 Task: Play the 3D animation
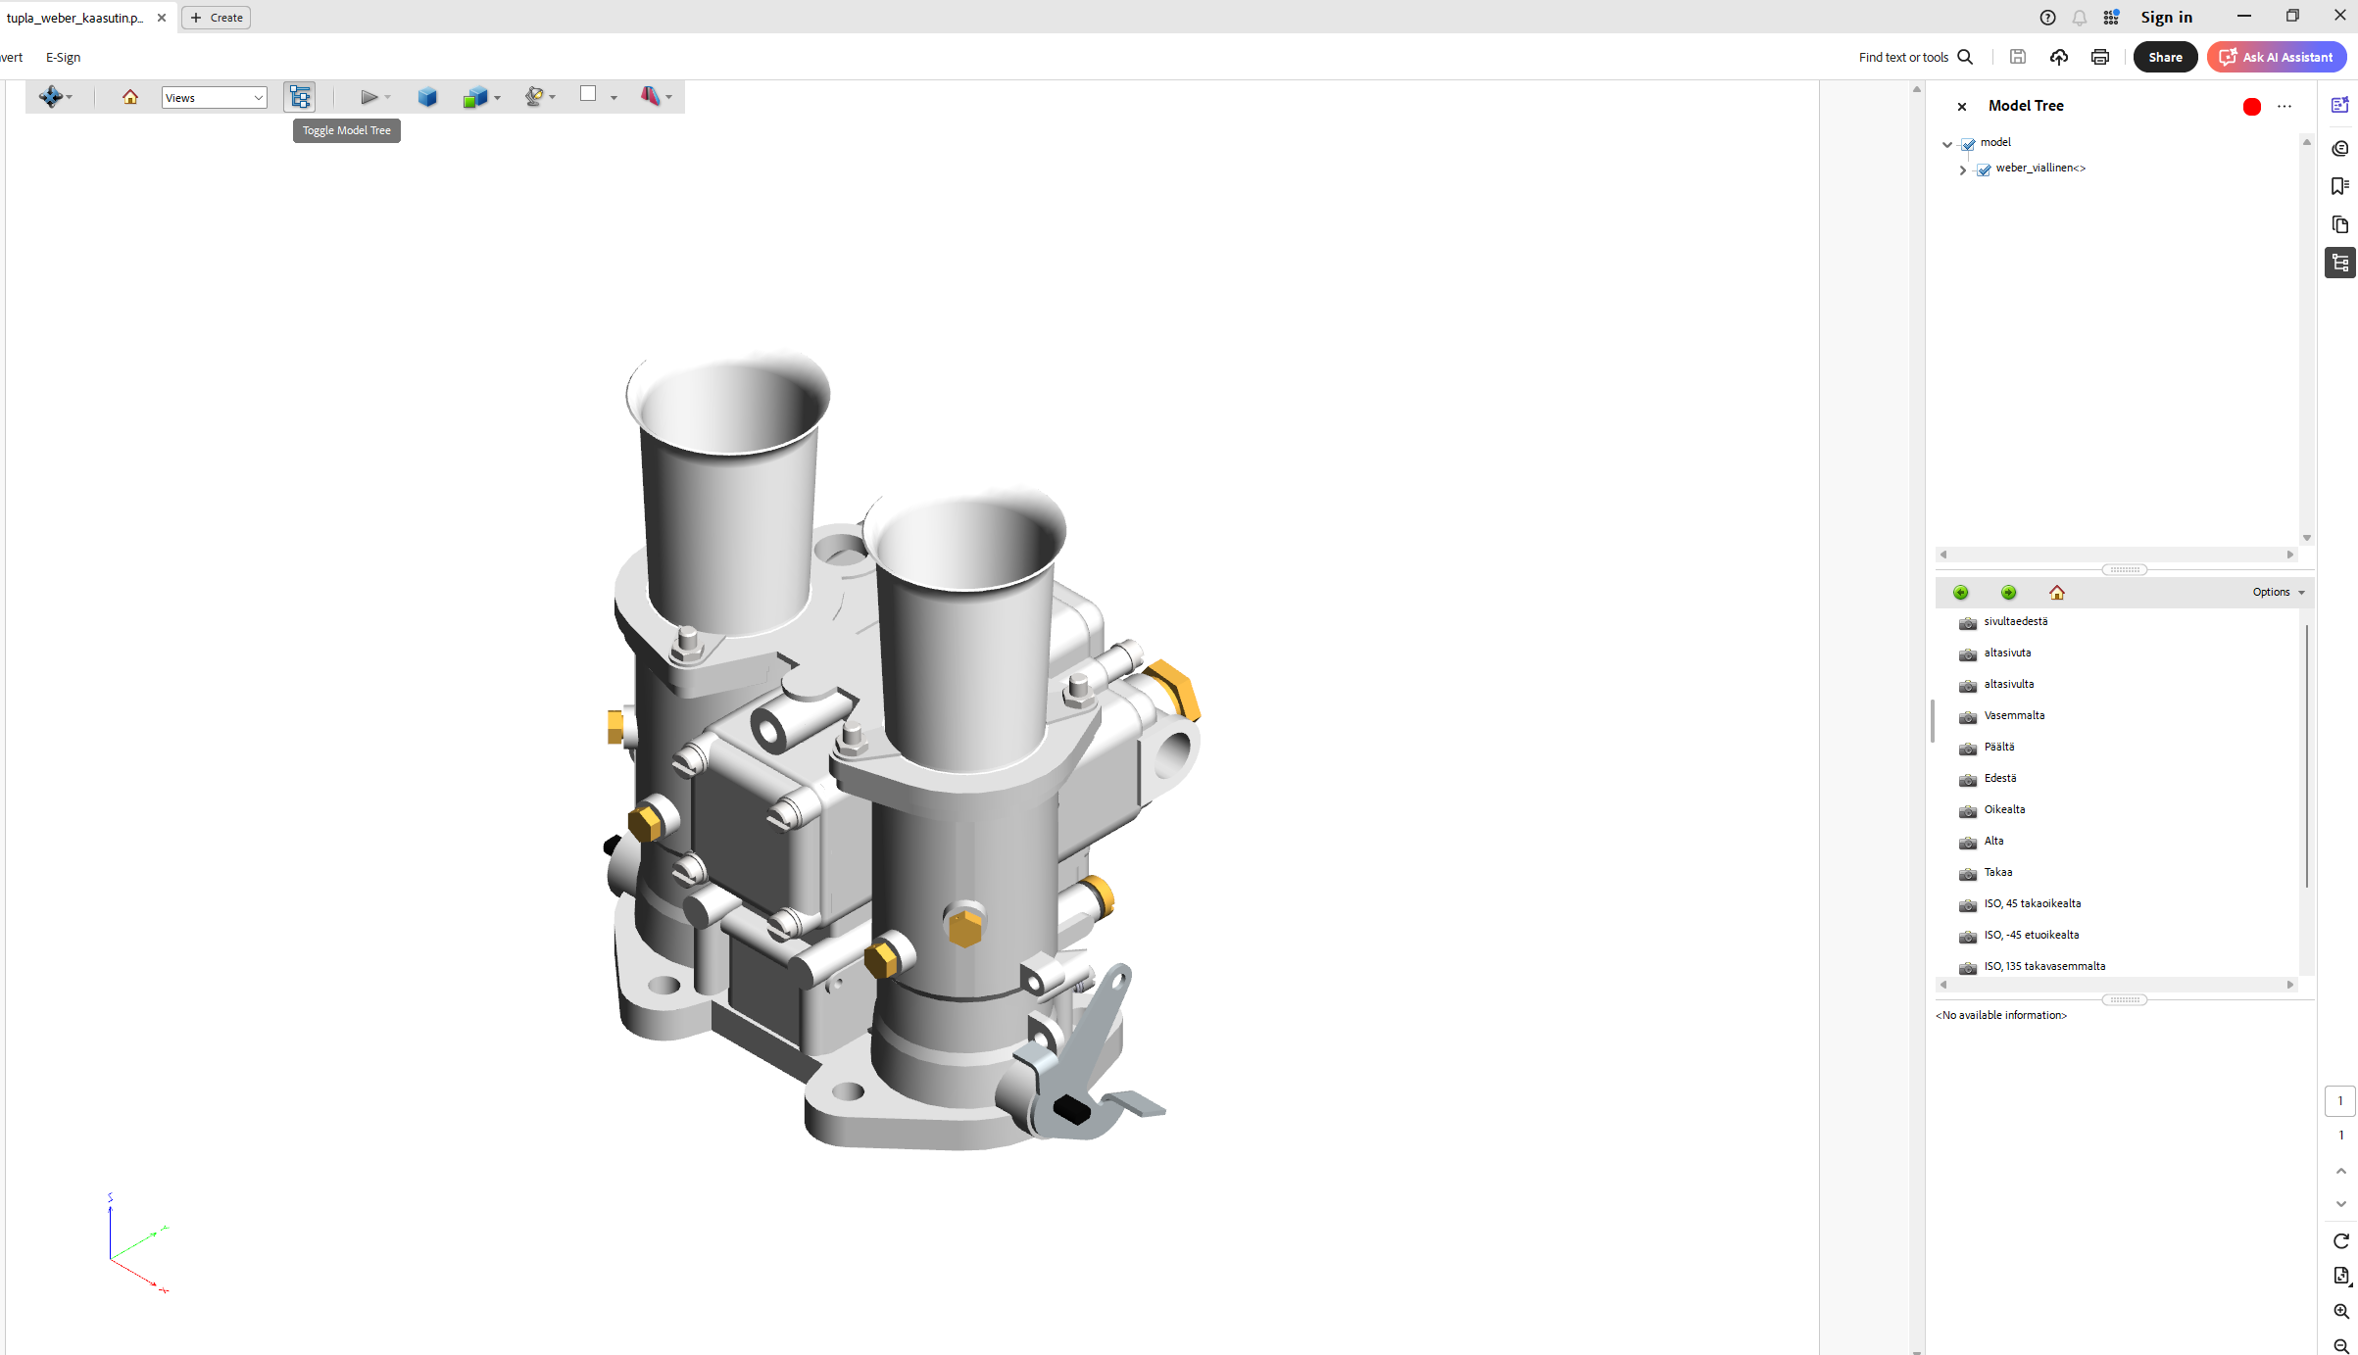[368, 96]
